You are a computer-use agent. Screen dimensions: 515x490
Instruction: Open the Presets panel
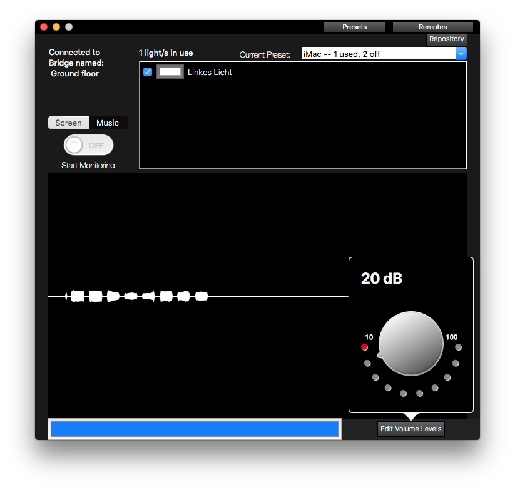354,27
